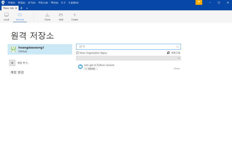
Task: Click the Create plus icon
Action: [x=74, y=15]
